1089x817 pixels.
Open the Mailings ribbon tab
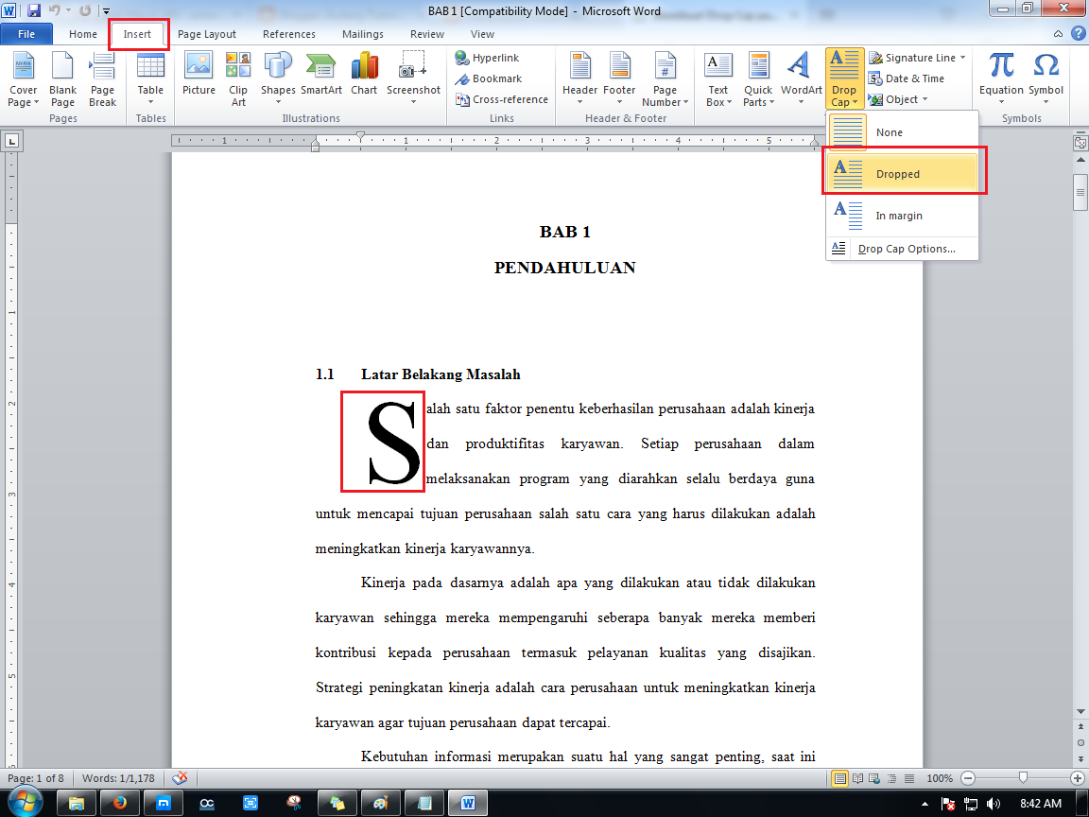(362, 33)
